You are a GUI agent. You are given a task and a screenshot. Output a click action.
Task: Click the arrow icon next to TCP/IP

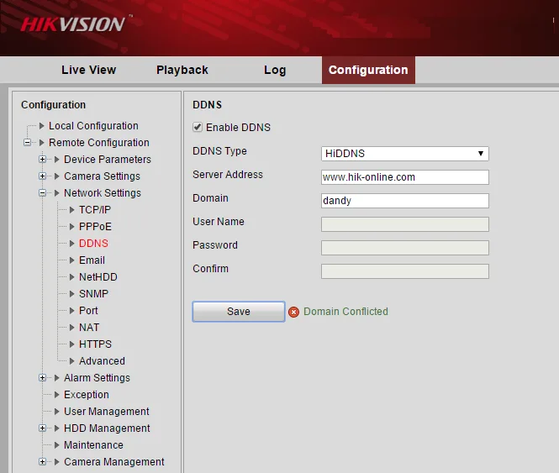pos(72,209)
